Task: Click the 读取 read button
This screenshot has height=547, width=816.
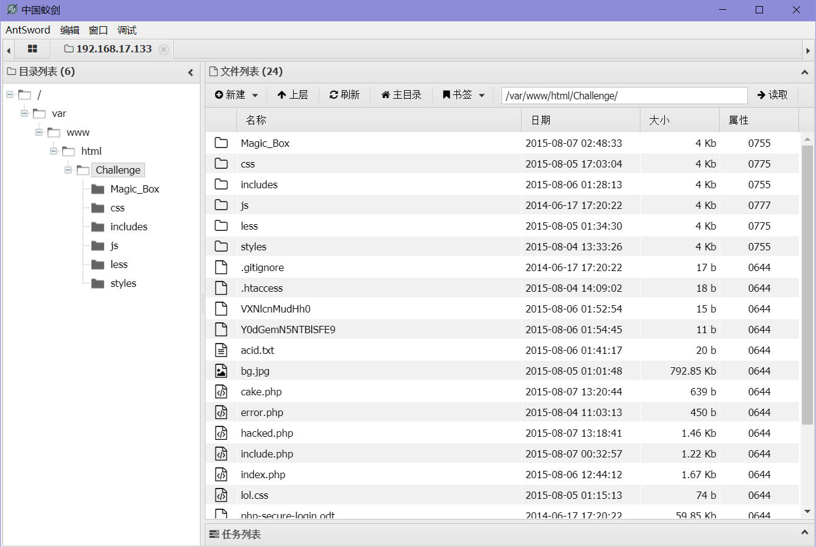Action: tap(773, 95)
